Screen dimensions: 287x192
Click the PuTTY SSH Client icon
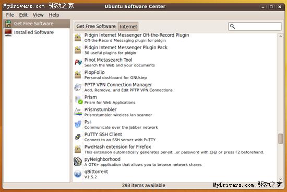point(78,137)
